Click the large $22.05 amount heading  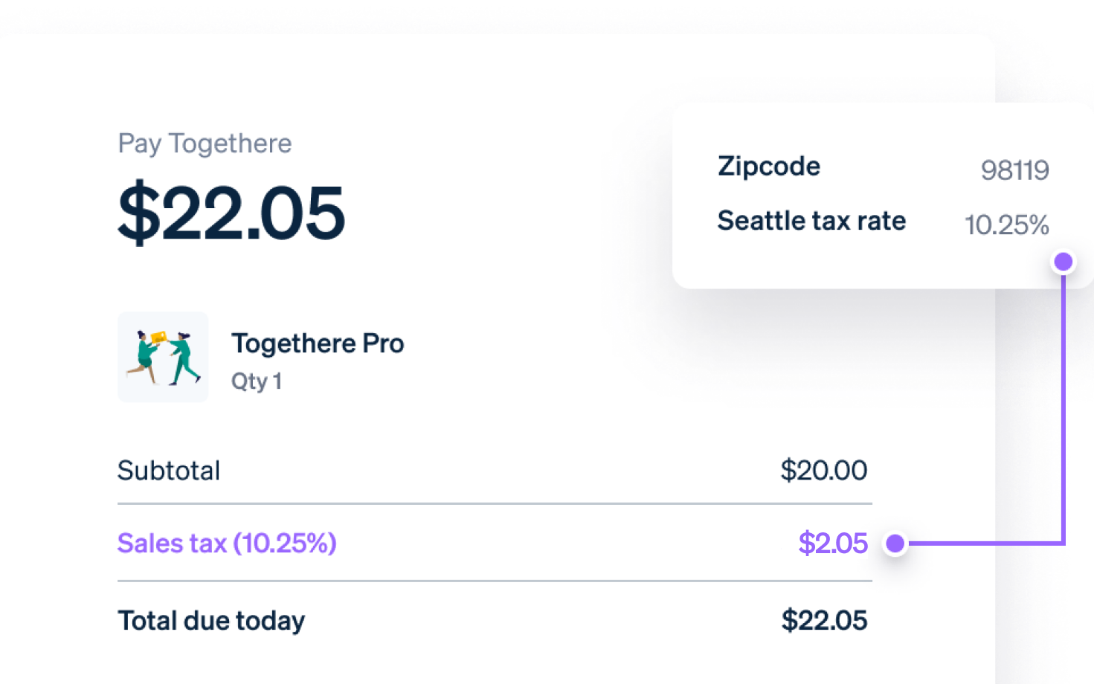coord(231,213)
